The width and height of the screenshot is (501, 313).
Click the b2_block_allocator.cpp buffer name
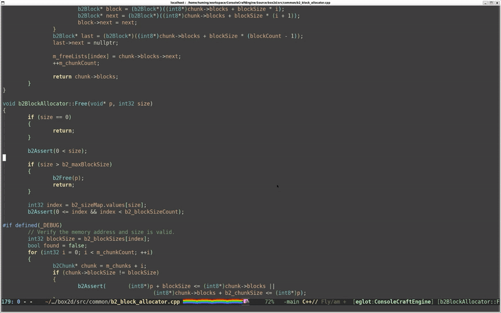pos(145,302)
